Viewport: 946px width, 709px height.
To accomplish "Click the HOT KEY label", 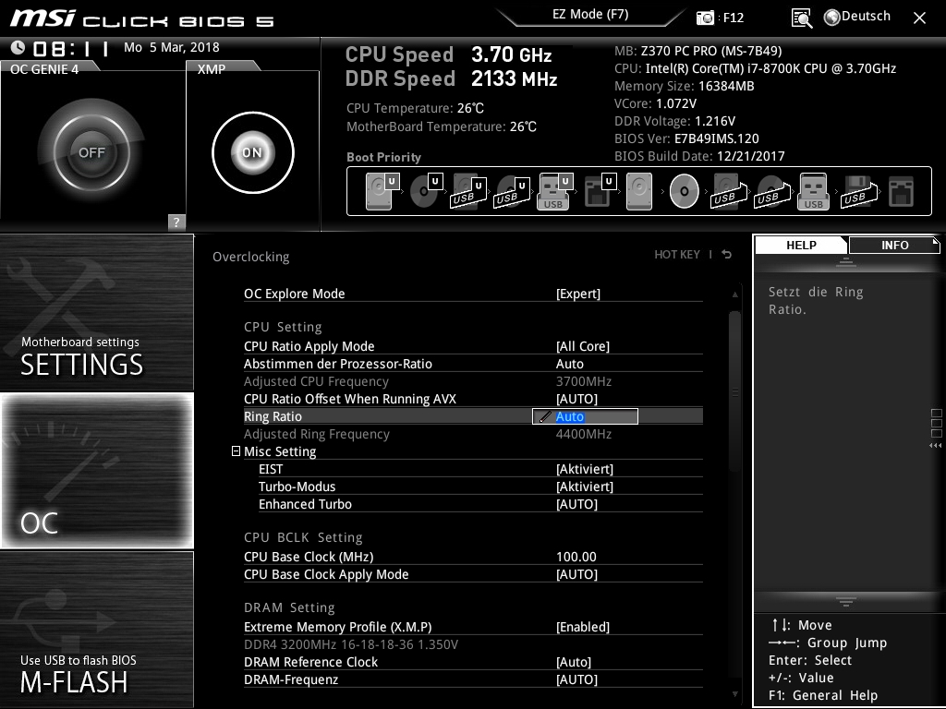I will (x=677, y=255).
